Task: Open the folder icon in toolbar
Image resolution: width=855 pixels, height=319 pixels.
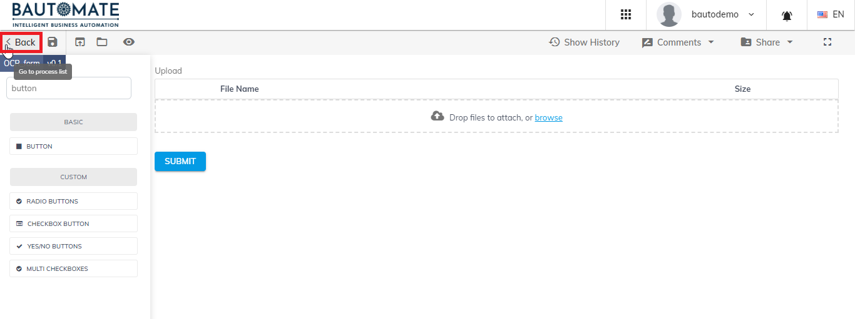Action: click(x=102, y=42)
